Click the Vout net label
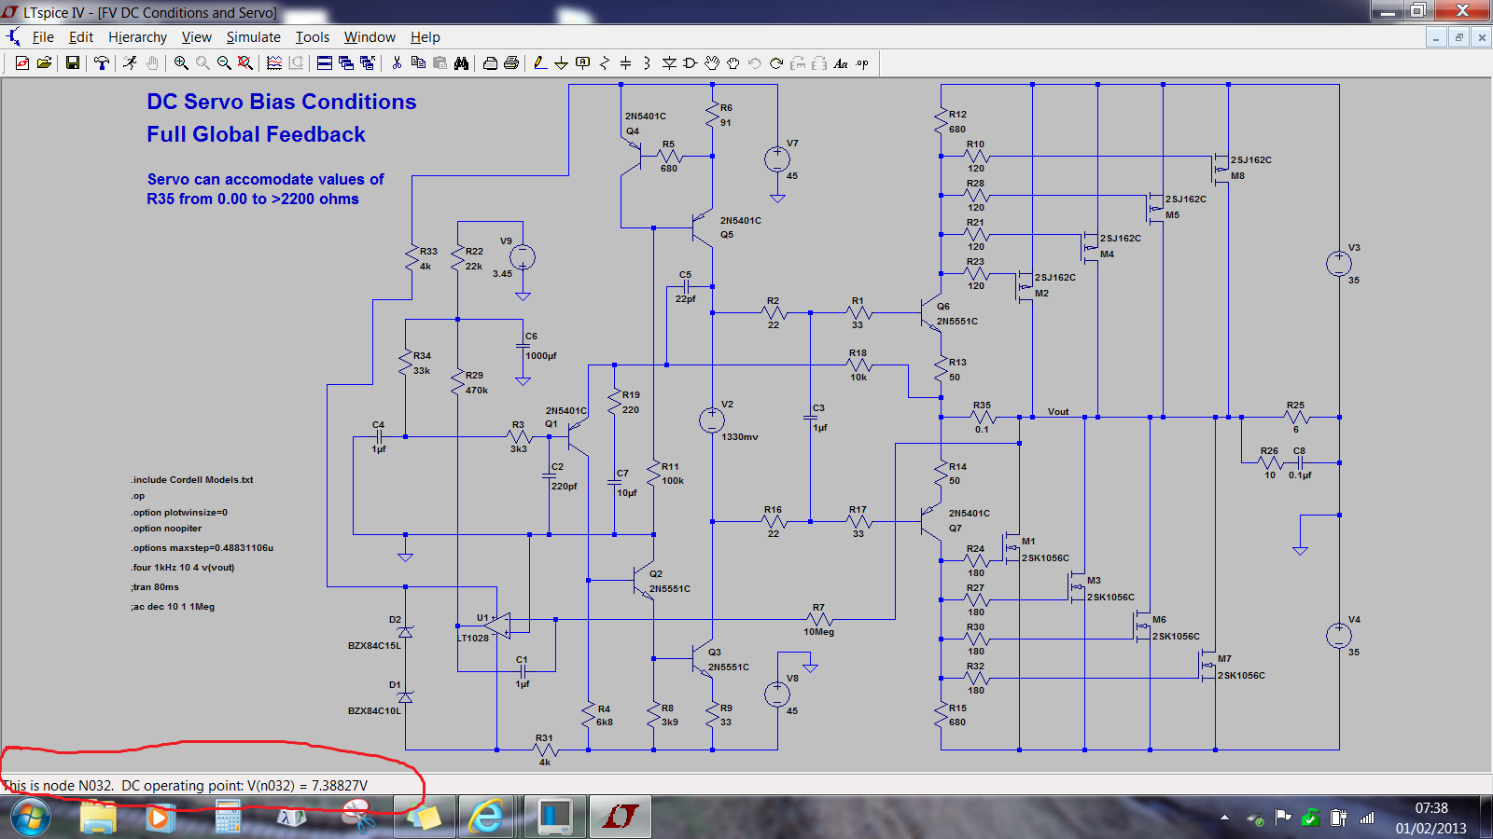Screen dimensions: 1493x839 [1058, 411]
